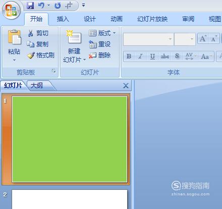Image resolution: width=222 pixels, height=209 pixels.
Task: Open change case Aa dropdown
Action: point(206,56)
